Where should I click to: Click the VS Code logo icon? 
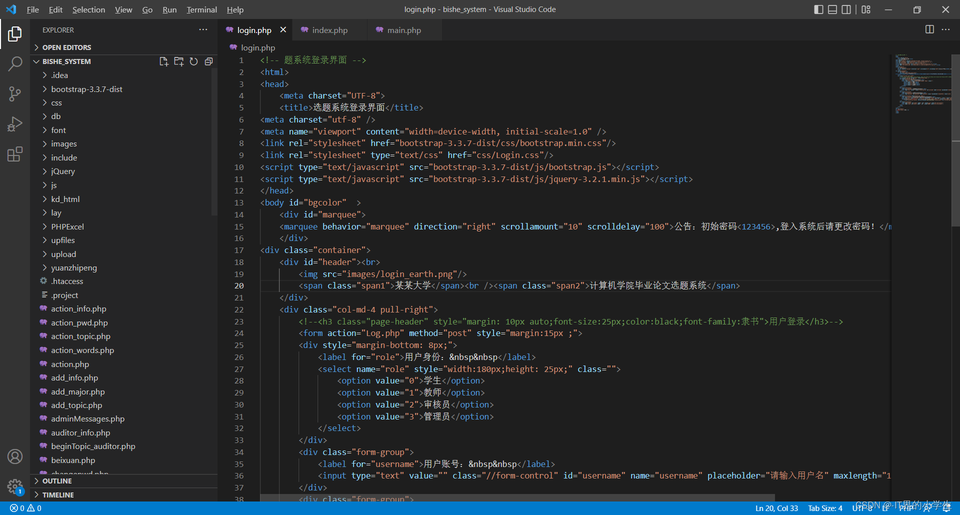(11, 9)
